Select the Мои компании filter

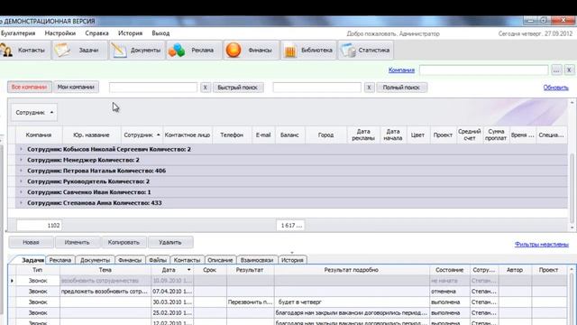(76, 87)
